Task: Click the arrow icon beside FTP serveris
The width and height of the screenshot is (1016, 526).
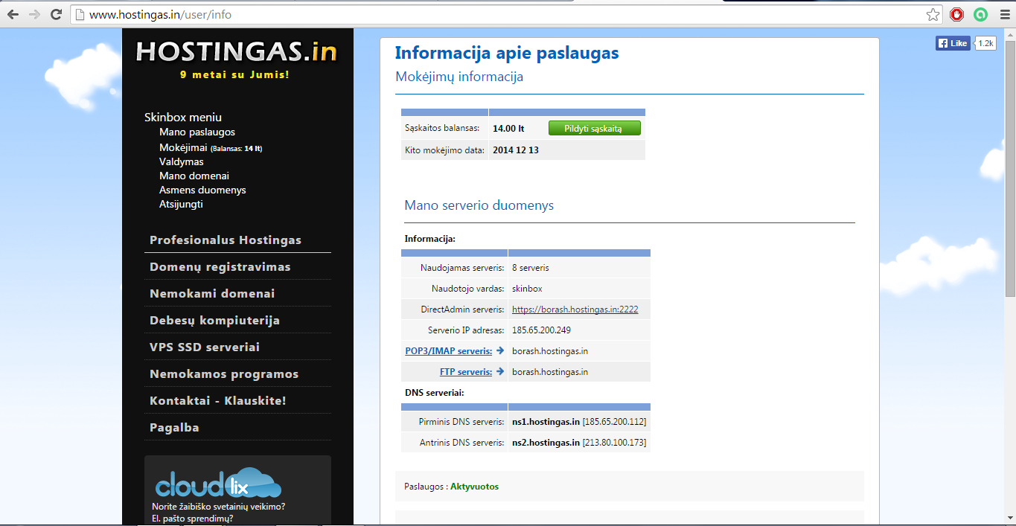Action: click(x=500, y=371)
